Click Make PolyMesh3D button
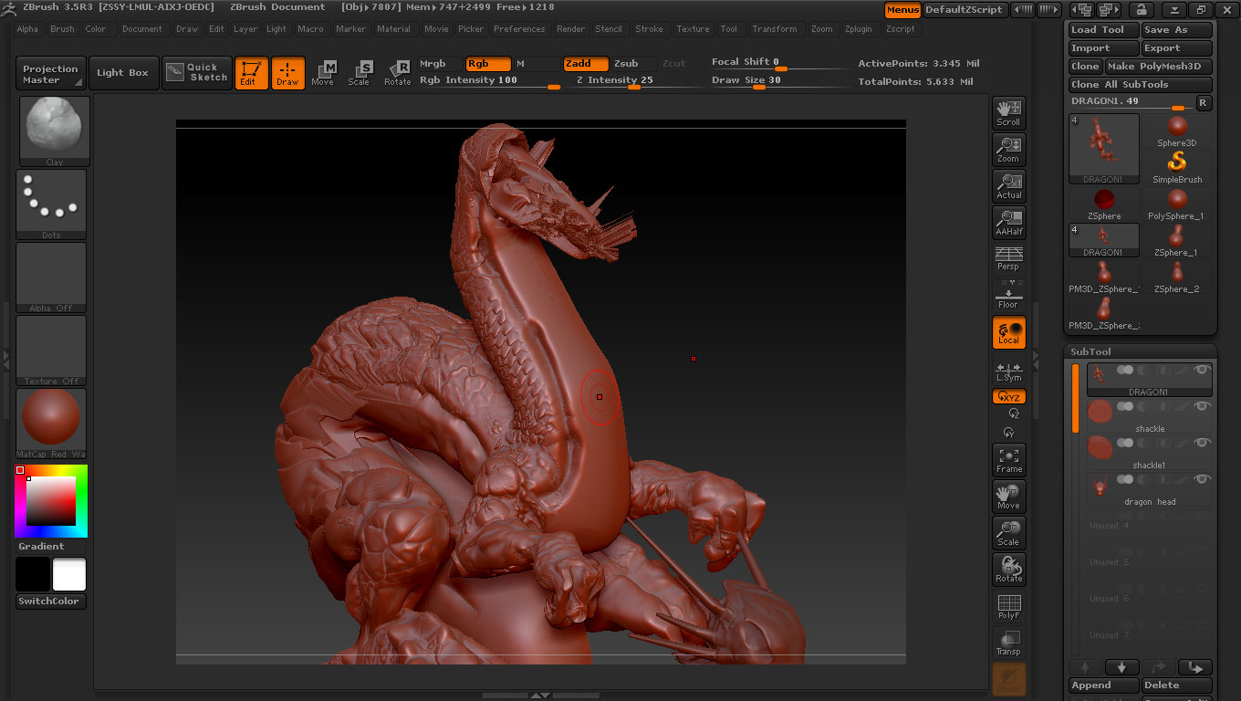 tap(1158, 67)
